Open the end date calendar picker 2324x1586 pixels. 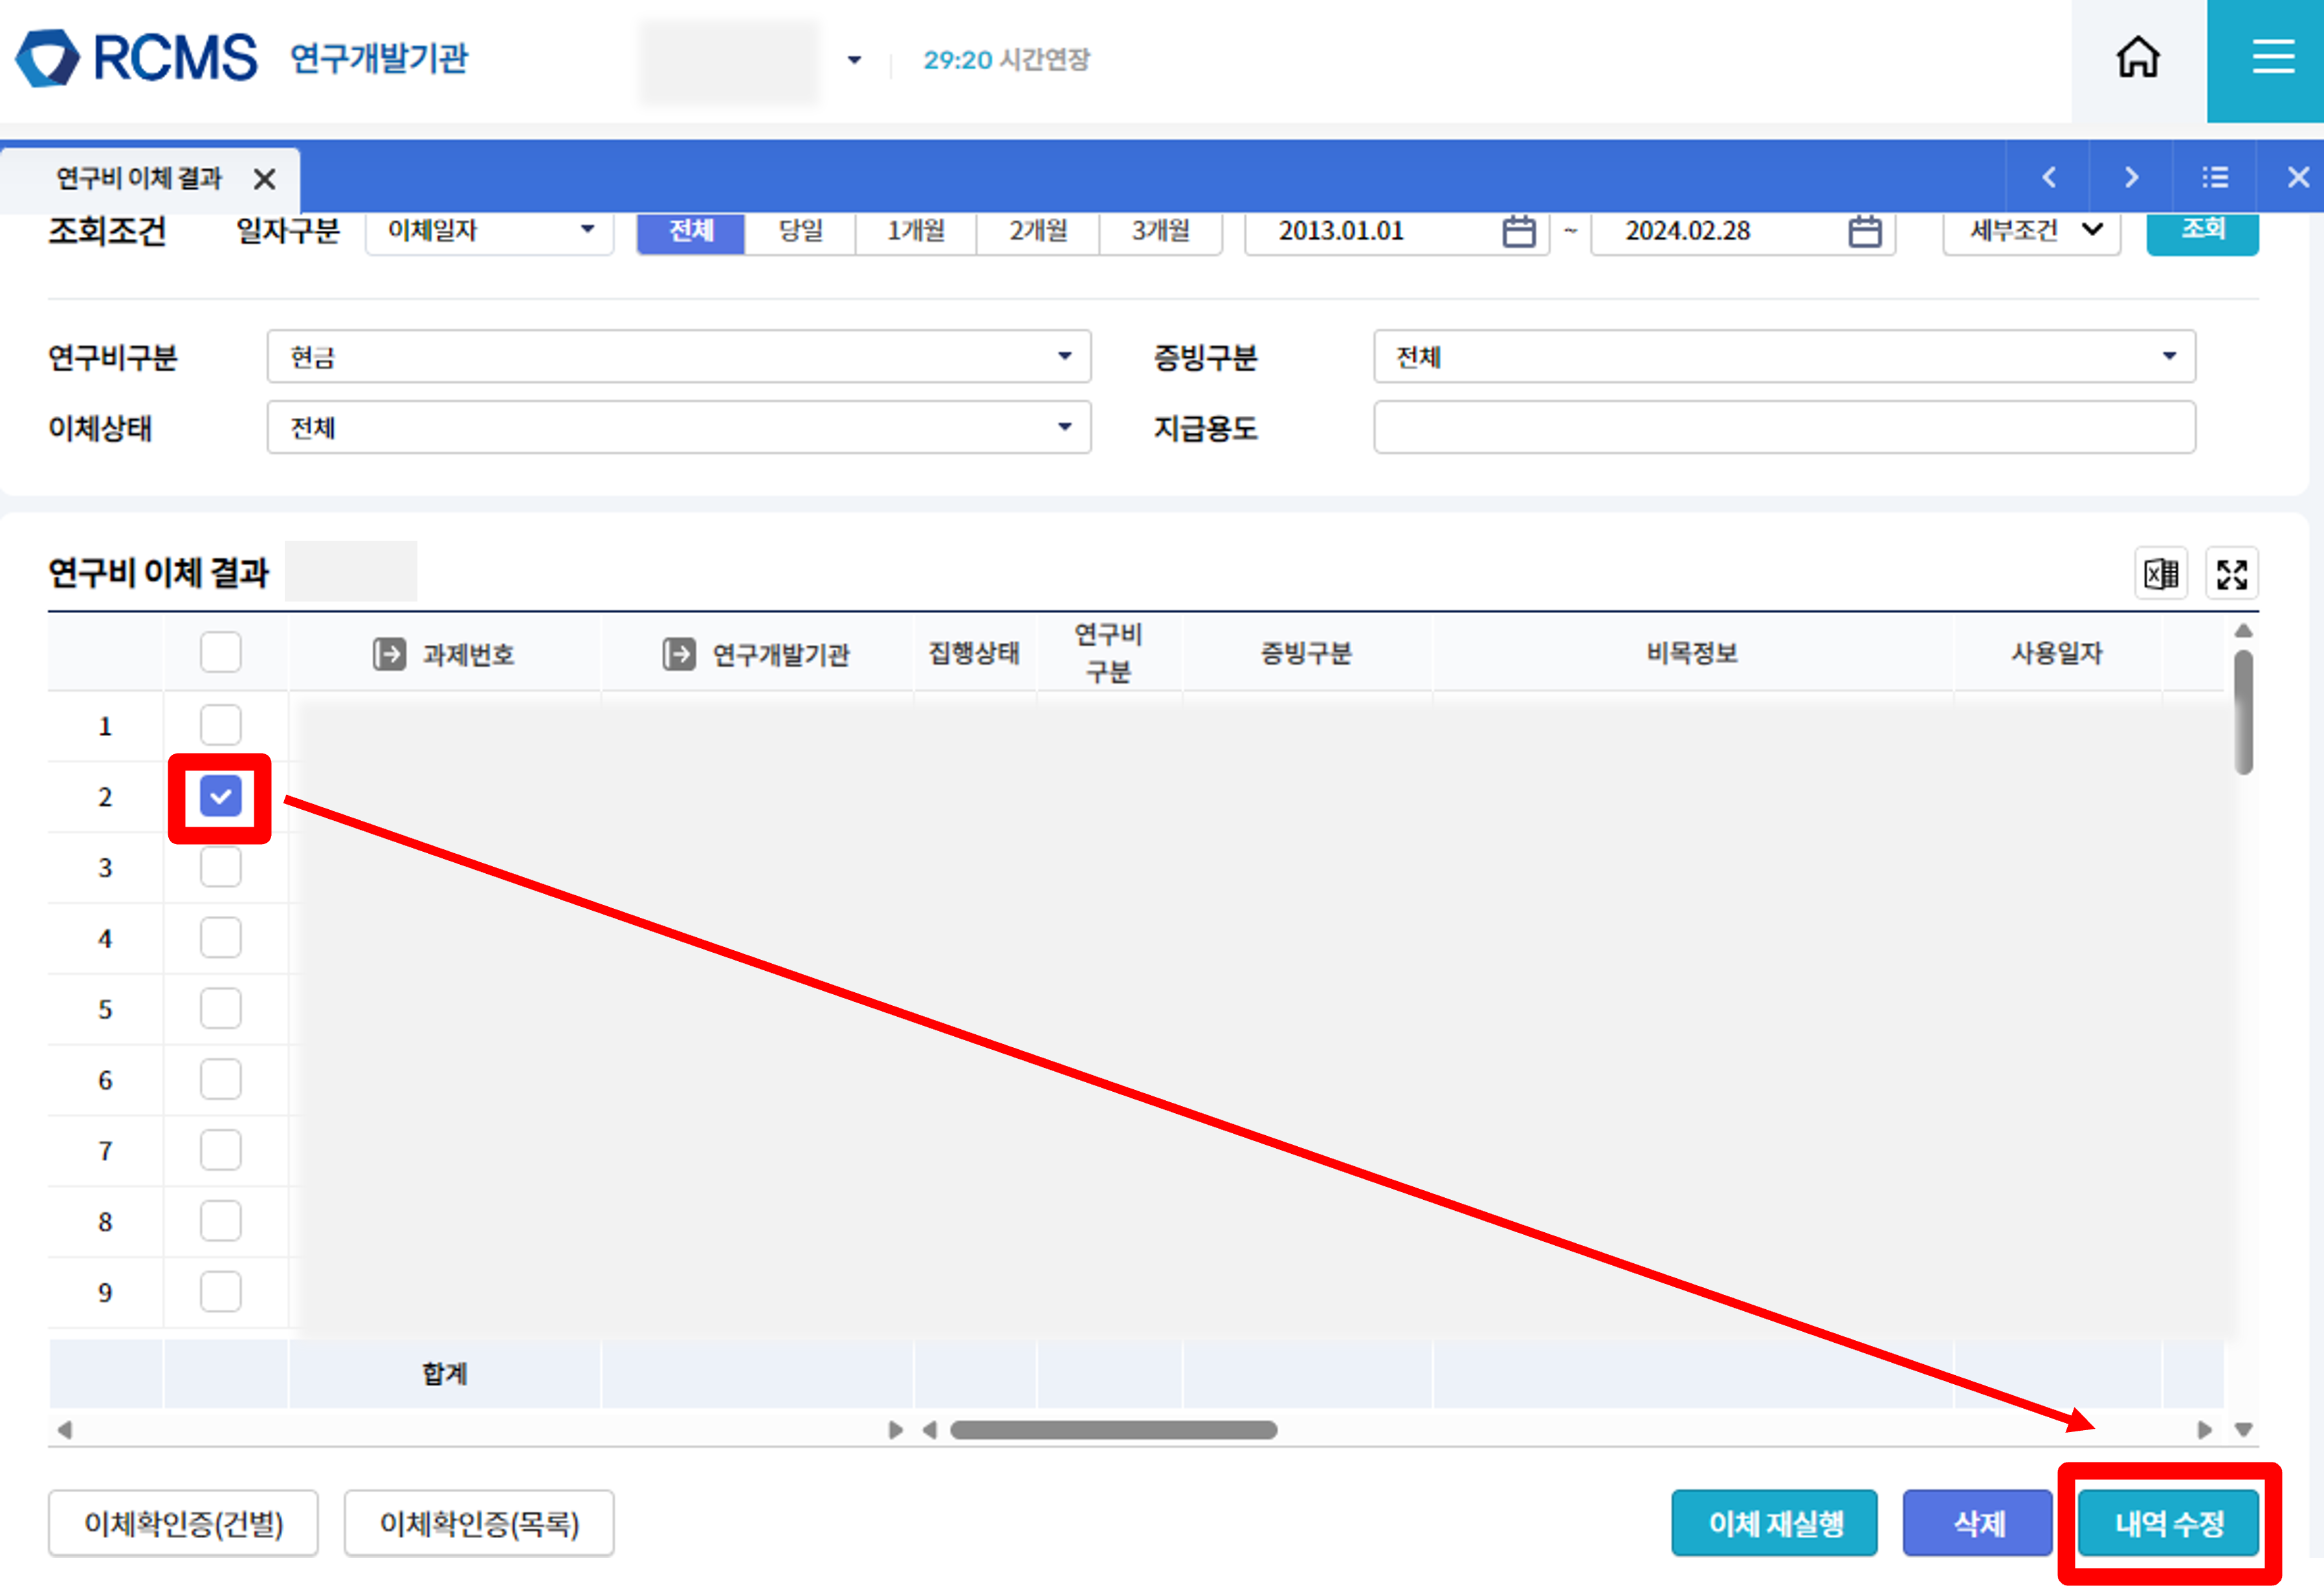1864,232
